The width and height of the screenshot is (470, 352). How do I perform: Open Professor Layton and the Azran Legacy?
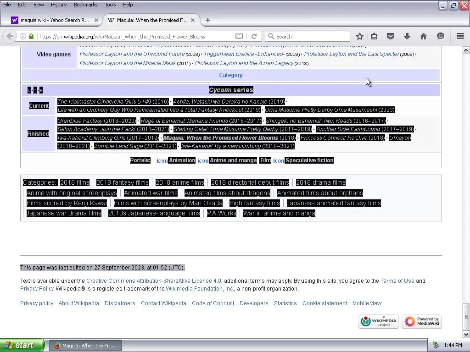244,63
